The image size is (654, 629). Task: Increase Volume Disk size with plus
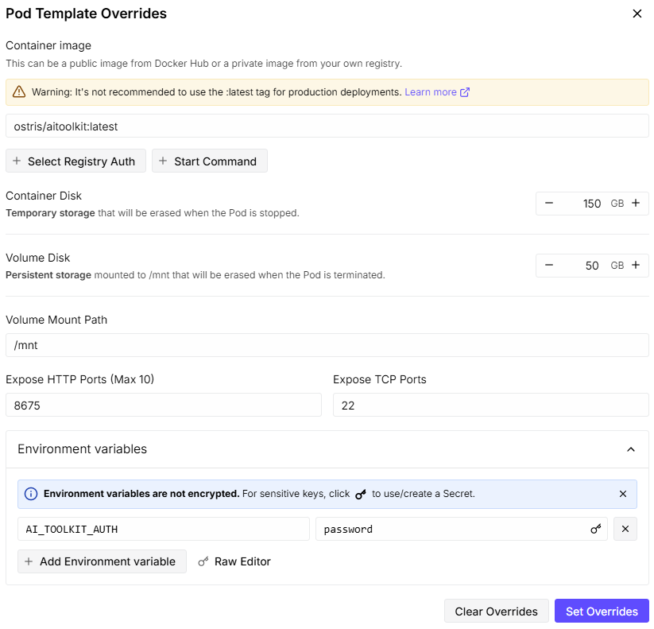tap(636, 266)
